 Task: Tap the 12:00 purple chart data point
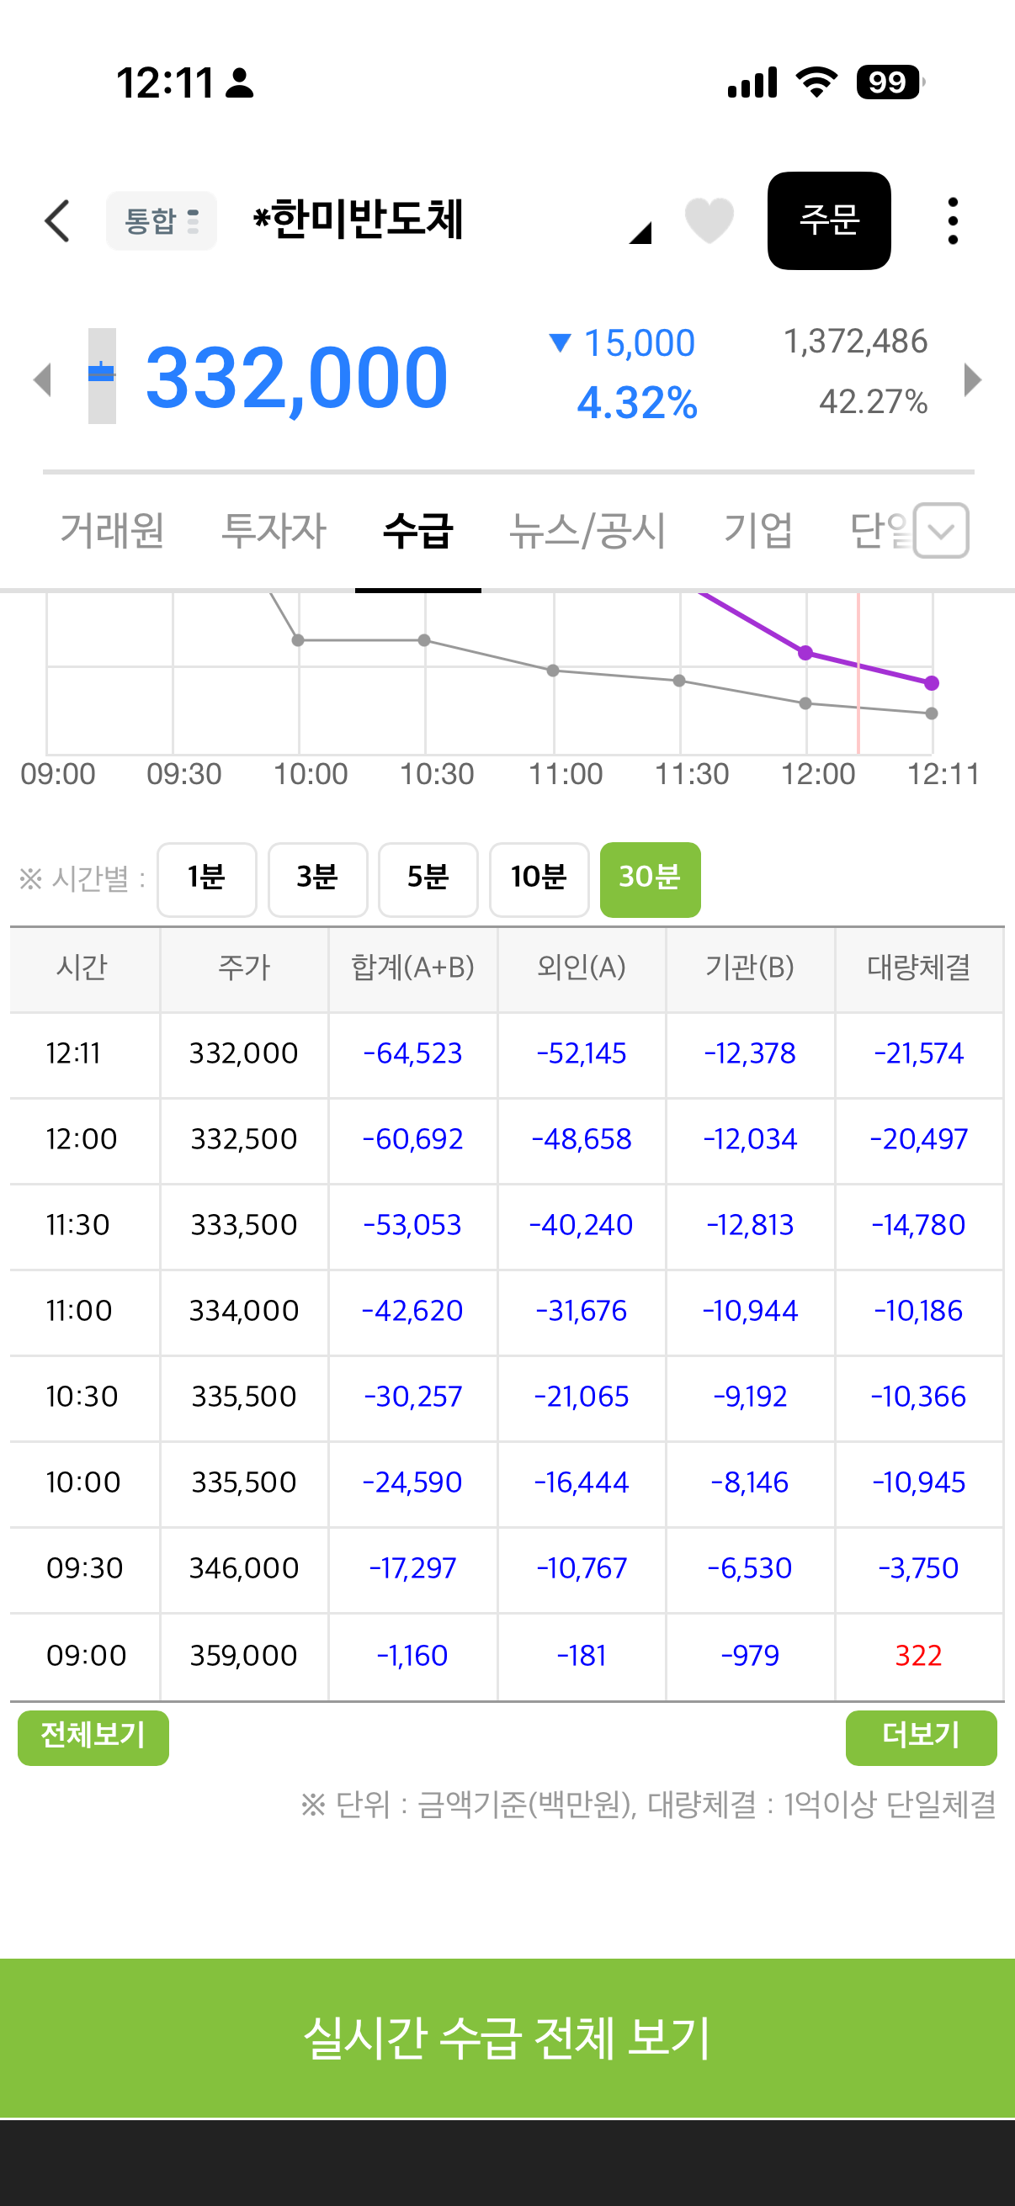tap(805, 653)
